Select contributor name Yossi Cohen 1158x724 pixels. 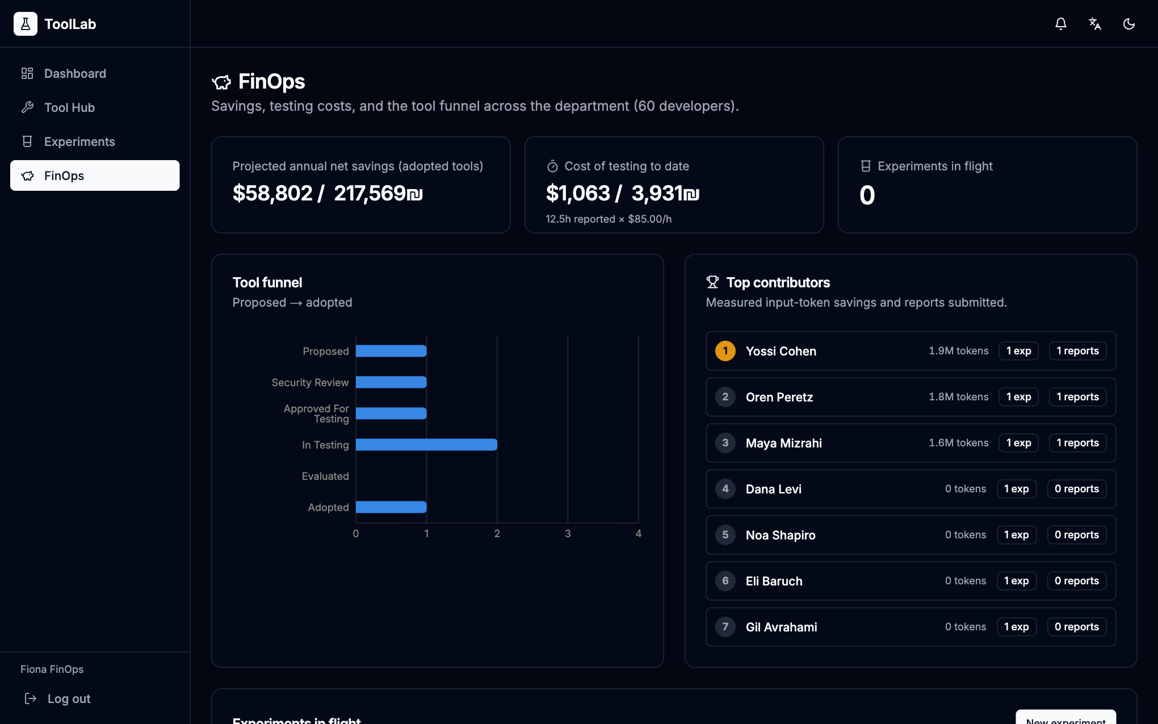[x=781, y=351]
